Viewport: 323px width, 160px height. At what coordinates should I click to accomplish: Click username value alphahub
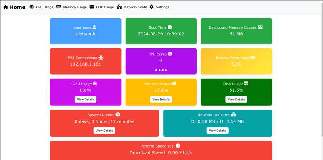coord(86,34)
